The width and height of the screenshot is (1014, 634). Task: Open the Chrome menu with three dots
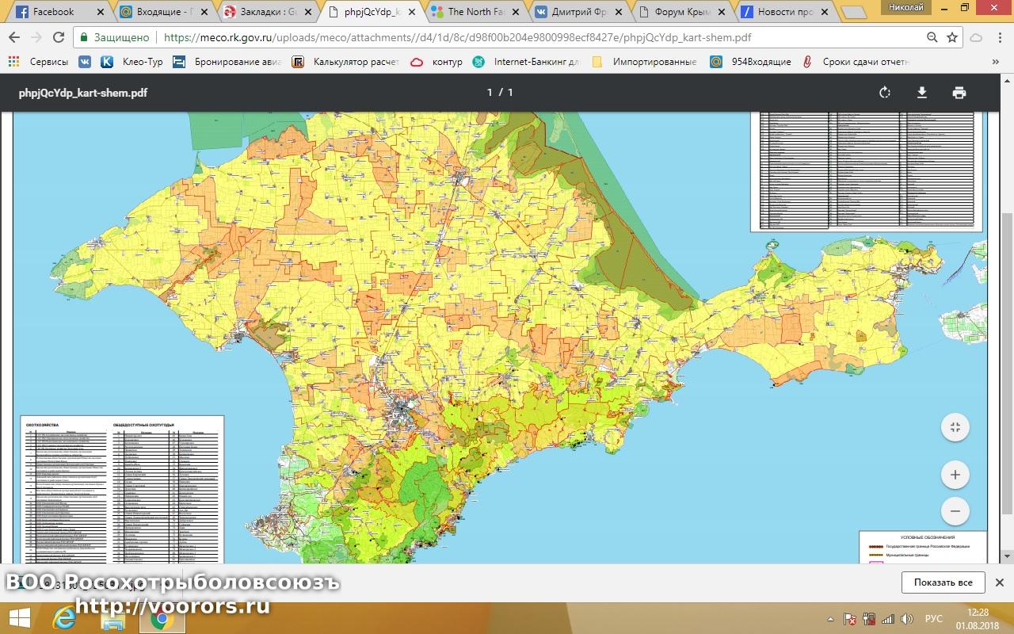pos(998,37)
